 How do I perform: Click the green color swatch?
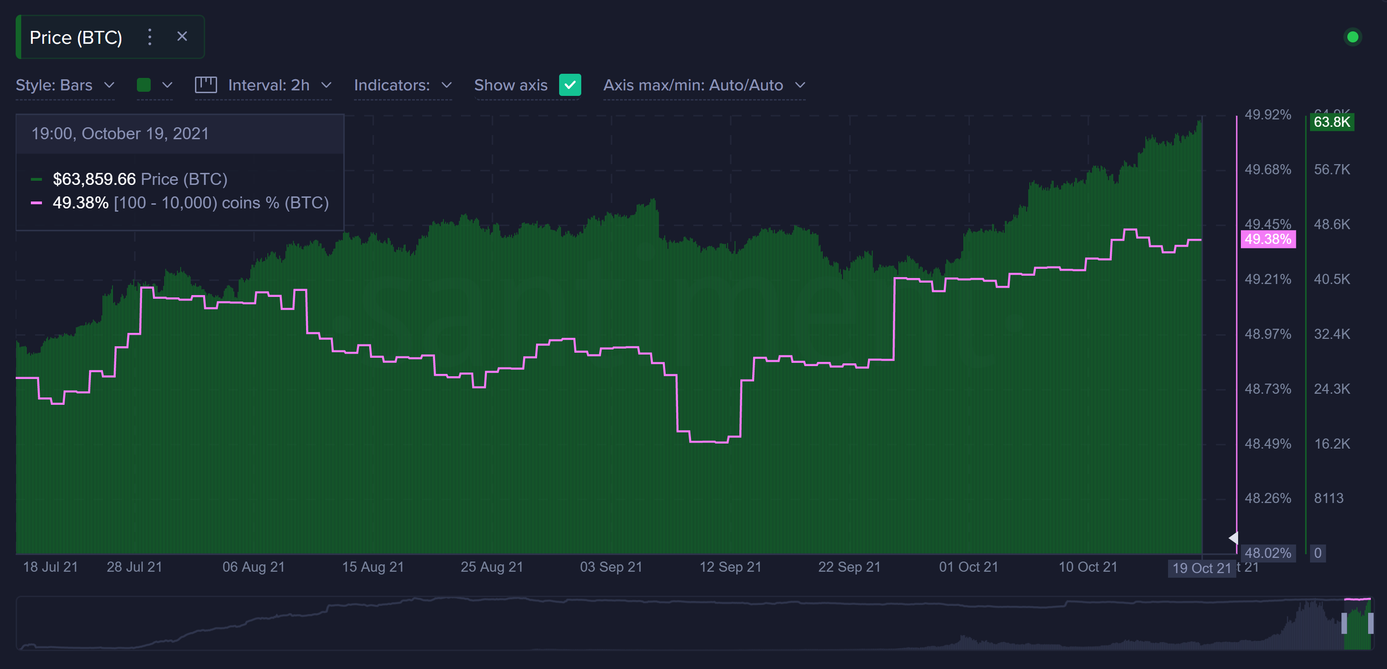[x=144, y=85]
